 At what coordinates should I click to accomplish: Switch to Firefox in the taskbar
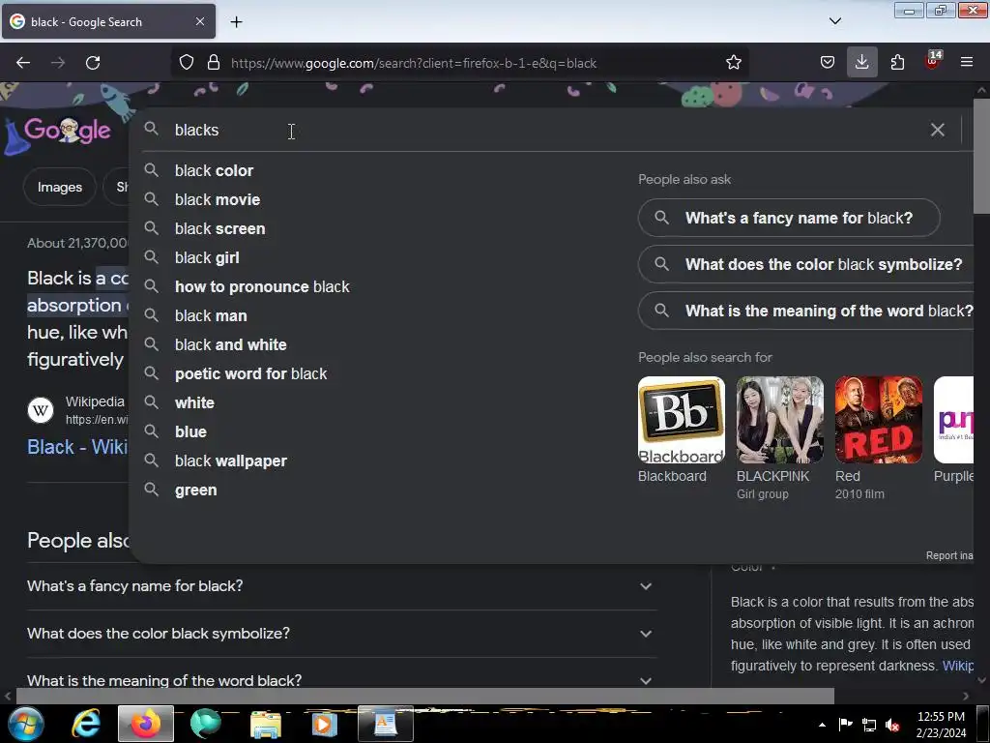[146, 724]
